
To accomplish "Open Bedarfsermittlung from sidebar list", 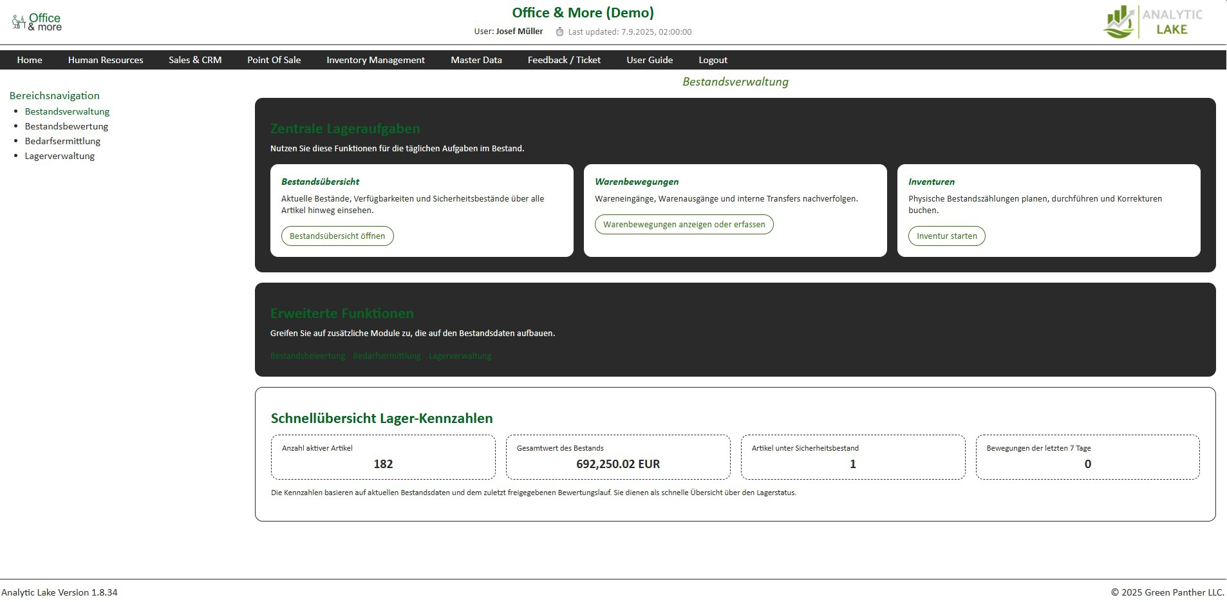I will click(x=62, y=141).
